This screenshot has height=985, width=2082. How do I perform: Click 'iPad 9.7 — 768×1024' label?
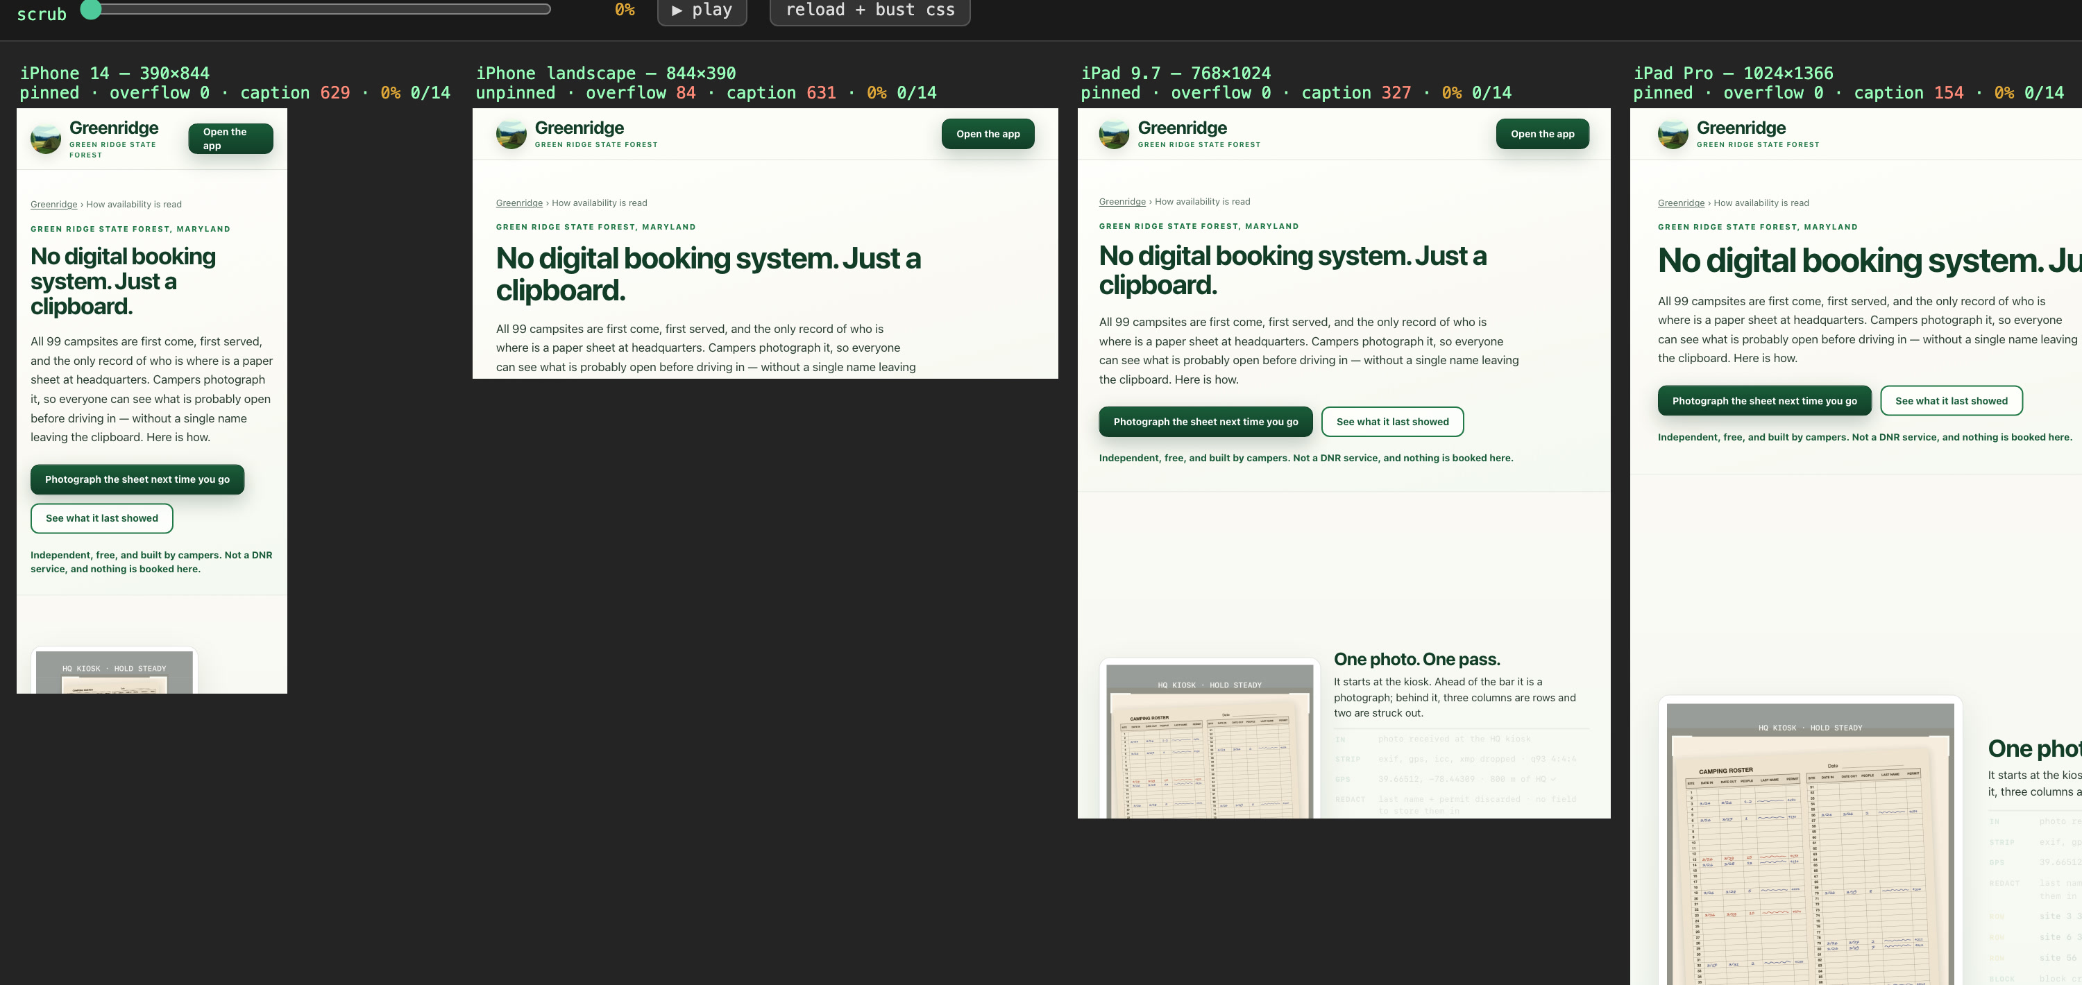pos(1175,73)
